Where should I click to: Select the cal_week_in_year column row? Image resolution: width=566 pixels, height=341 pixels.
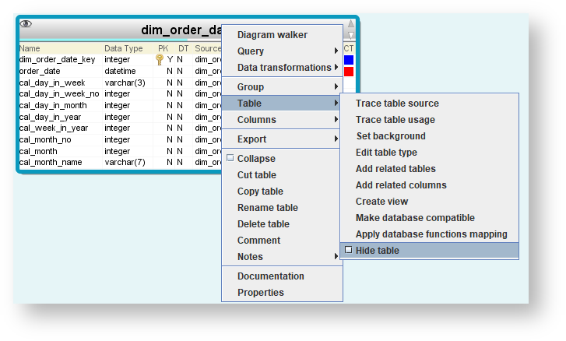120,128
